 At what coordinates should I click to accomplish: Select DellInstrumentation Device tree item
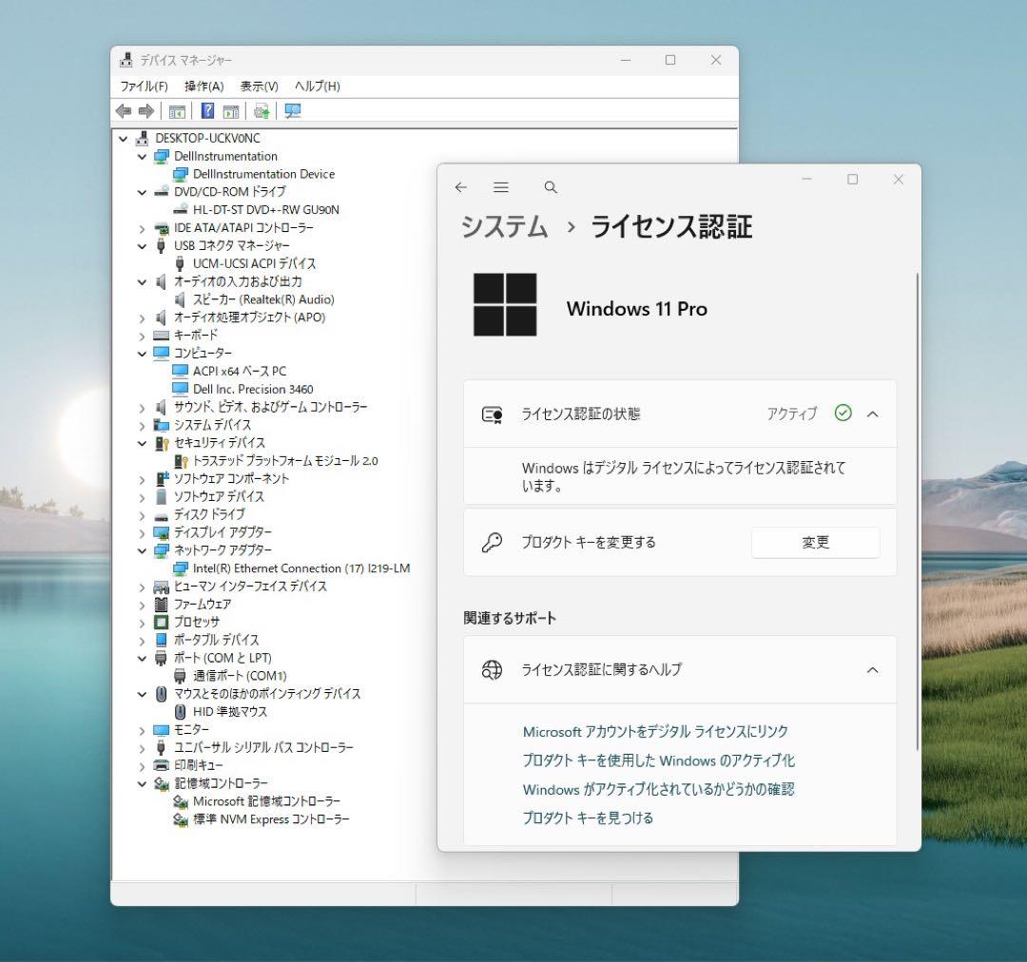click(263, 174)
